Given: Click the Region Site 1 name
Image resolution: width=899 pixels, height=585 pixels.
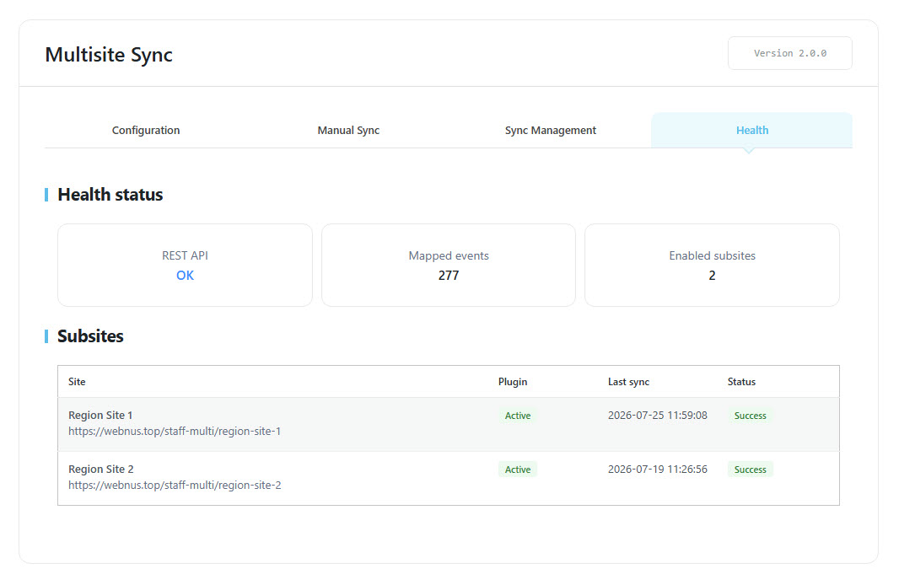Looking at the screenshot, I should 100,415.
